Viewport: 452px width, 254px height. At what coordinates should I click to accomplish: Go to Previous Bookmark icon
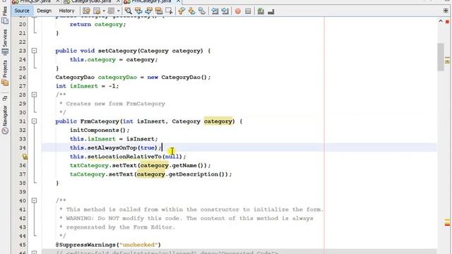point(182,11)
